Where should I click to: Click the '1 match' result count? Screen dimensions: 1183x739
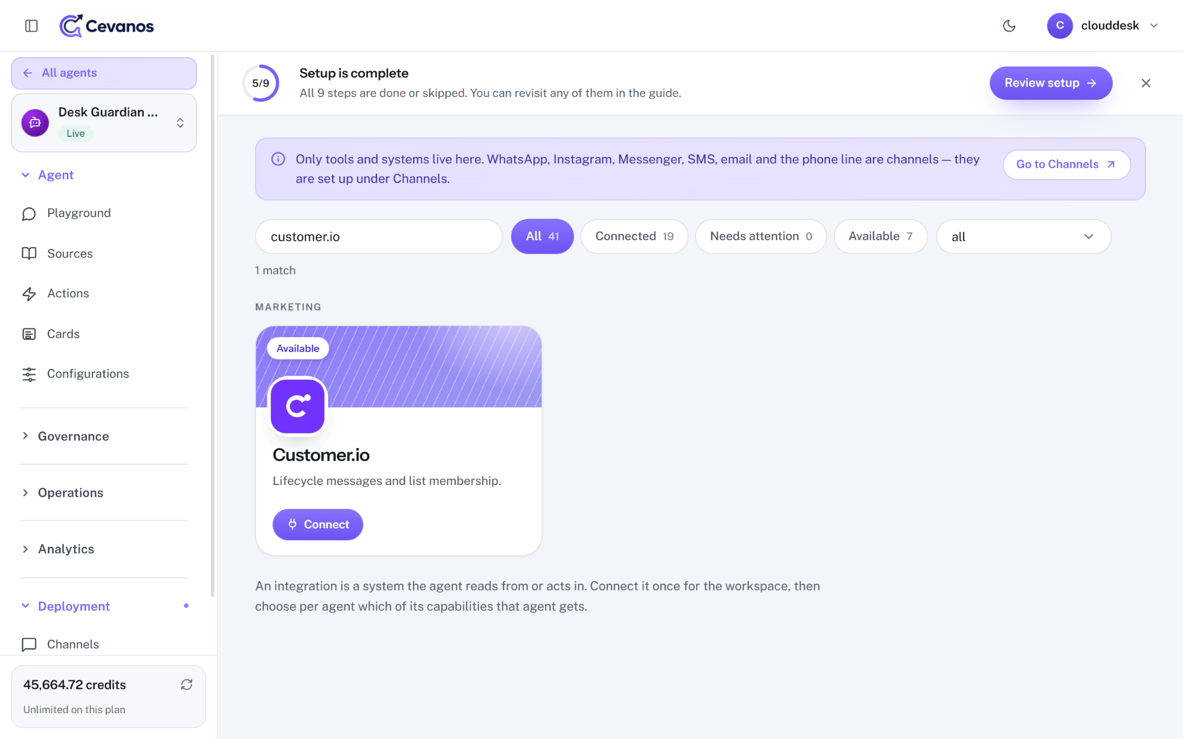[276, 270]
